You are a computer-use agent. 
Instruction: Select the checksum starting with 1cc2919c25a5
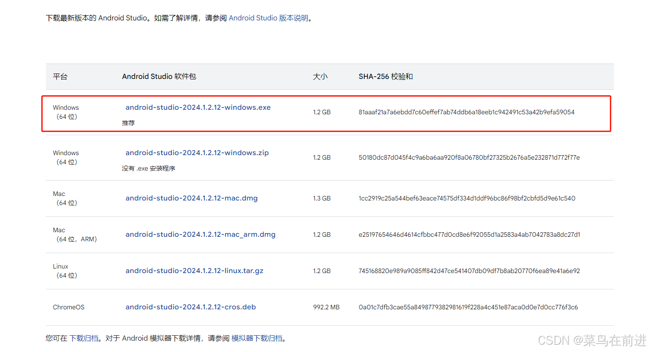point(467,198)
